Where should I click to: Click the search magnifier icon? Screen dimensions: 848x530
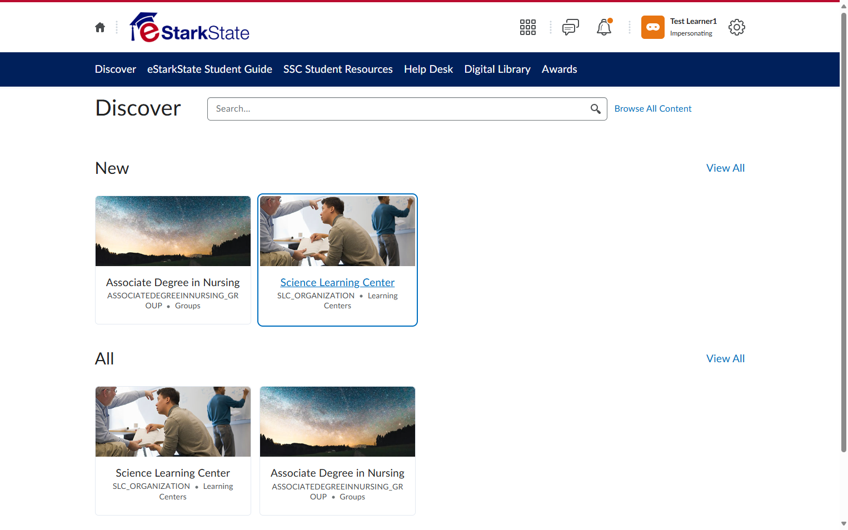[x=595, y=109]
